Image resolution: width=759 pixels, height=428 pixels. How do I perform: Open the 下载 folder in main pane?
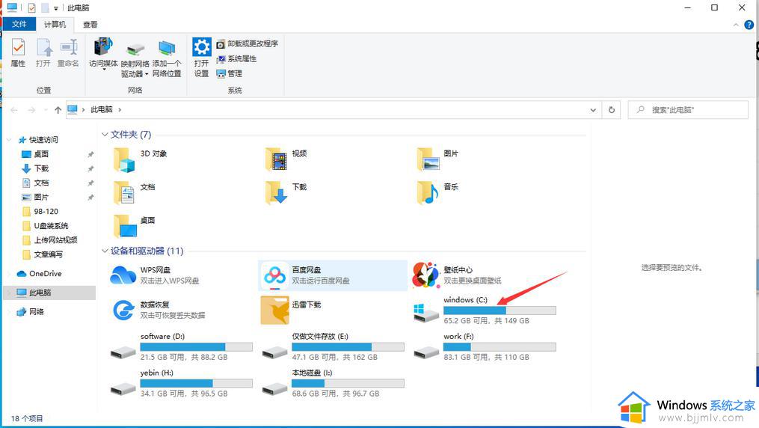[x=286, y=193]
